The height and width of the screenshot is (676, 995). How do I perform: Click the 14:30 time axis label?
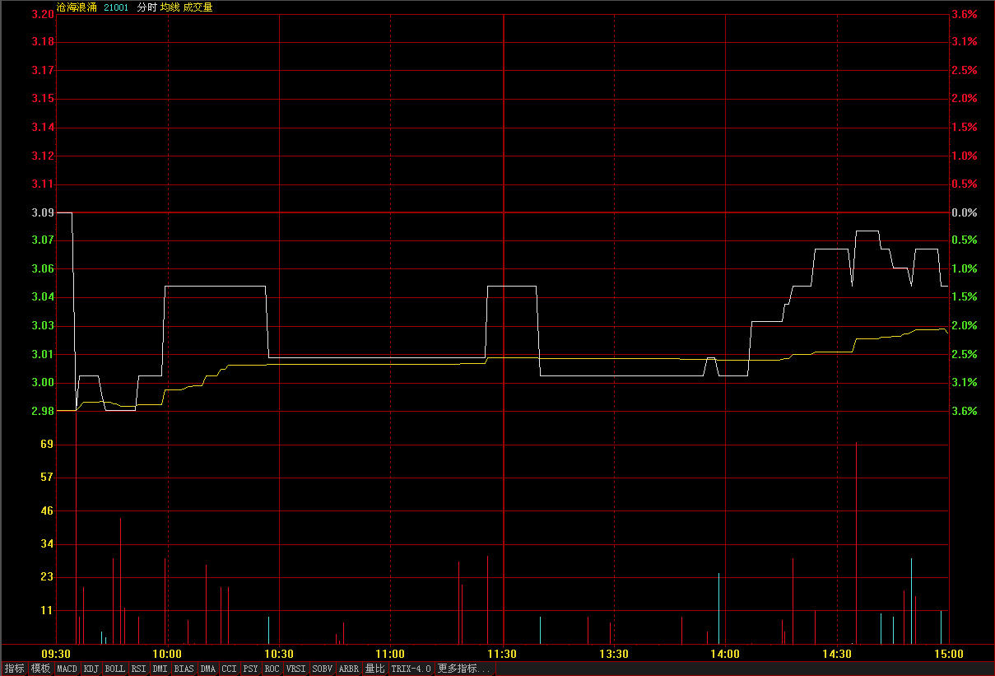click(837, 654)
